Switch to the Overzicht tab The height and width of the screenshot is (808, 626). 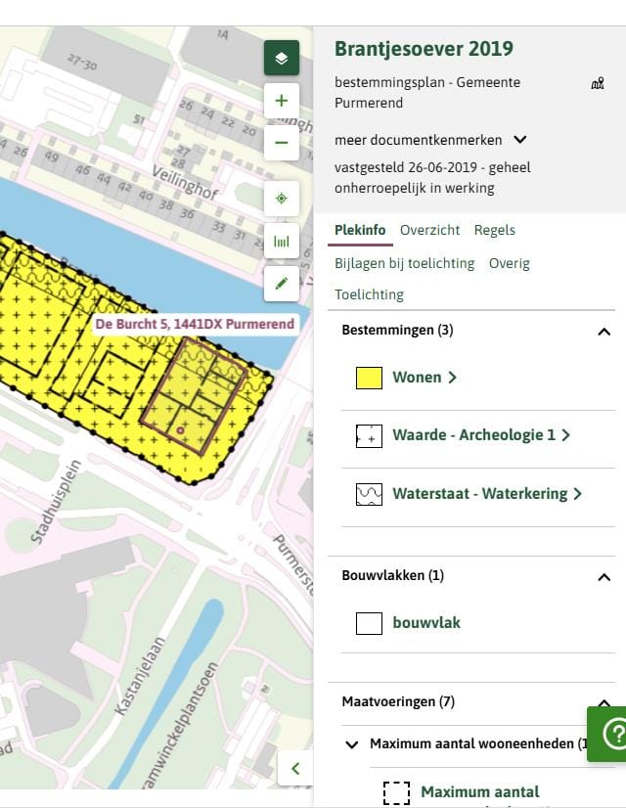(x=429, y=230)
